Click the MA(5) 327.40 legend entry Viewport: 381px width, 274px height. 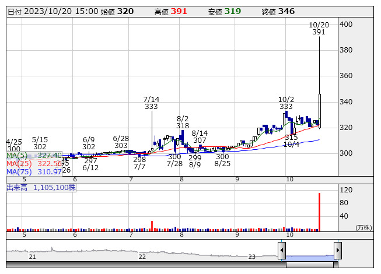34,155
